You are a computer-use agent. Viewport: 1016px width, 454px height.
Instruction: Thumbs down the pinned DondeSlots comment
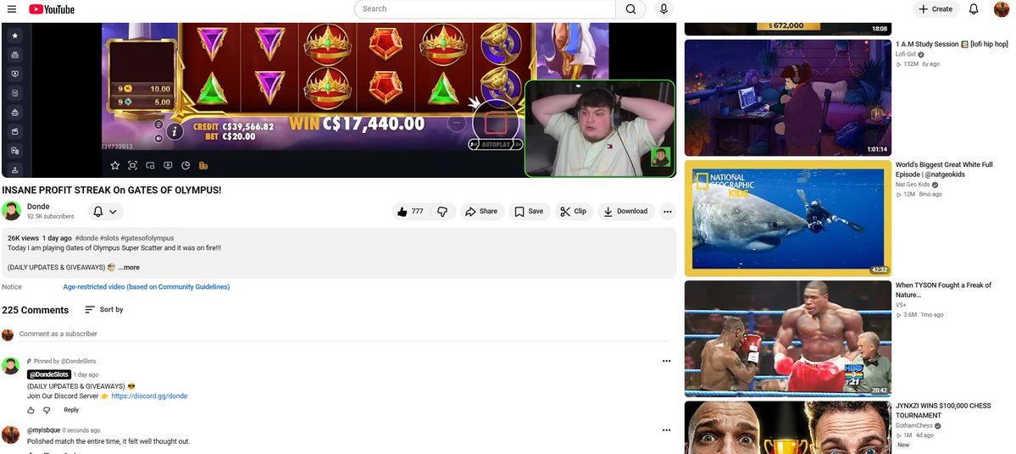tap(47, 410)
